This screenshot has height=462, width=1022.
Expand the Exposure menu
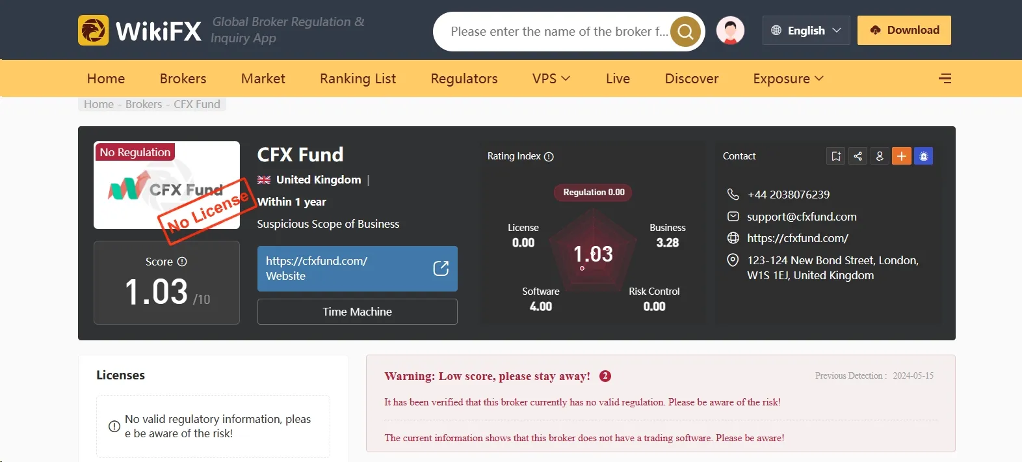pos(788,79)
